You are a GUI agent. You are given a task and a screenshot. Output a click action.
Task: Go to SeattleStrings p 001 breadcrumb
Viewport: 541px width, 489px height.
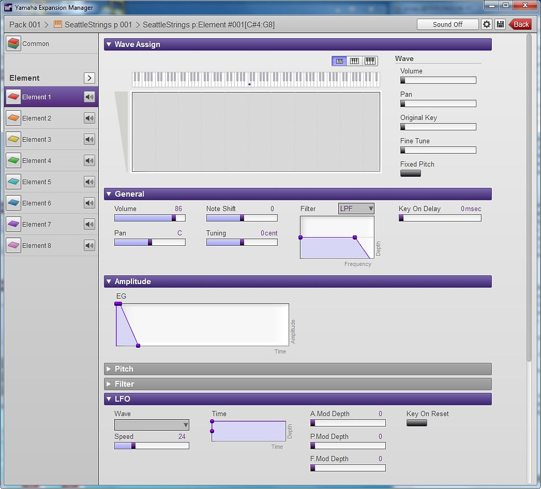98,24
